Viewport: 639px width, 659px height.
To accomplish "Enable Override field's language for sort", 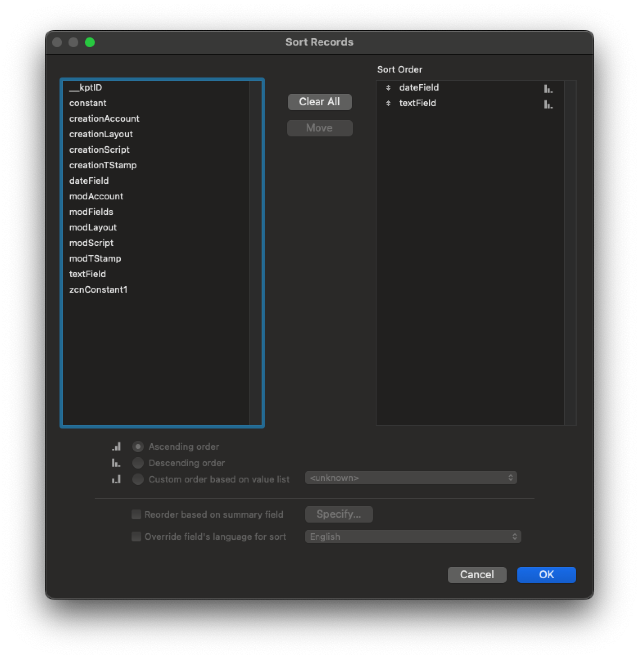I will coord(136,536).
